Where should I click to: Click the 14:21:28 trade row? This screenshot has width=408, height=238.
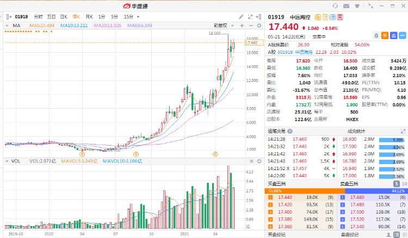[x=301, y=139]
